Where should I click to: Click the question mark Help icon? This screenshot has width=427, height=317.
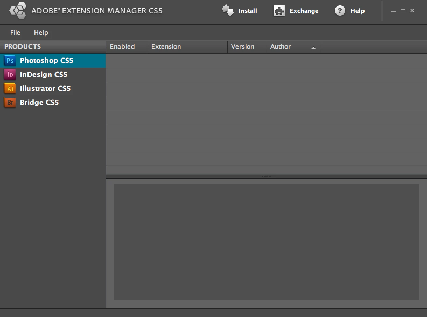click(340, 11)
